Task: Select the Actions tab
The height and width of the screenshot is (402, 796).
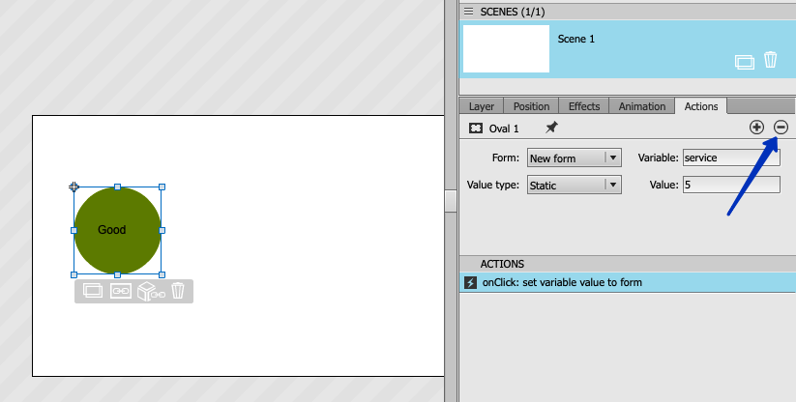Action: click(701, 106)
